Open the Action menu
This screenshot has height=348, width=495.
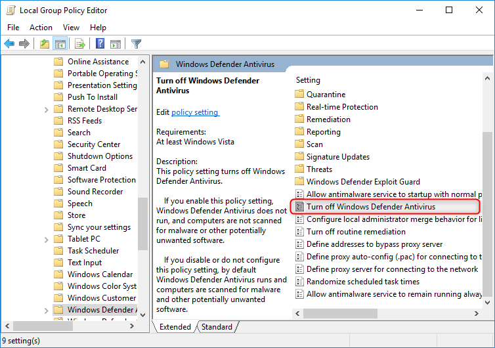(41, 28)
